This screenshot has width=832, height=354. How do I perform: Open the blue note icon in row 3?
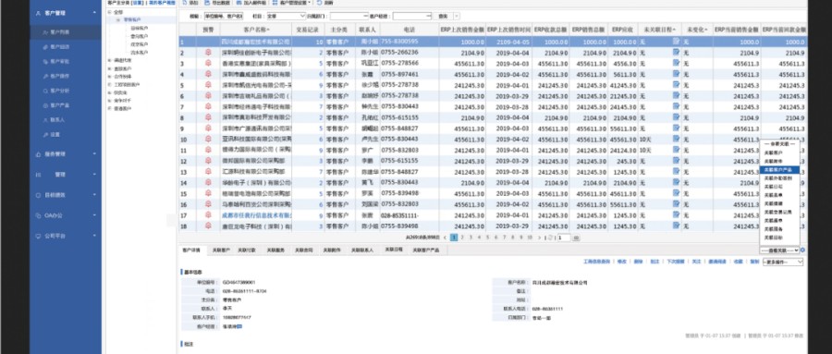pyautogui.click(x=676, y=63)
